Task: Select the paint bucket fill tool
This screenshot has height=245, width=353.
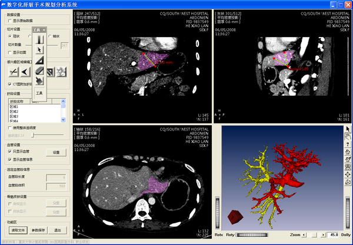Action: pyautogui.click(x=39, y=81)
